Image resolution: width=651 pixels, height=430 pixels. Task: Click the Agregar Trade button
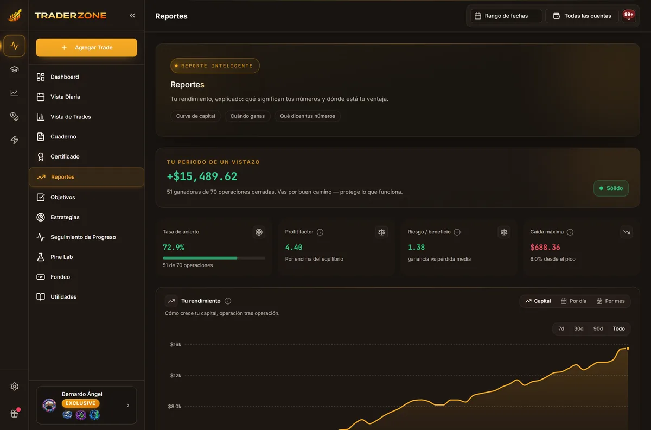pyautogui.click(x=87, y=48)
